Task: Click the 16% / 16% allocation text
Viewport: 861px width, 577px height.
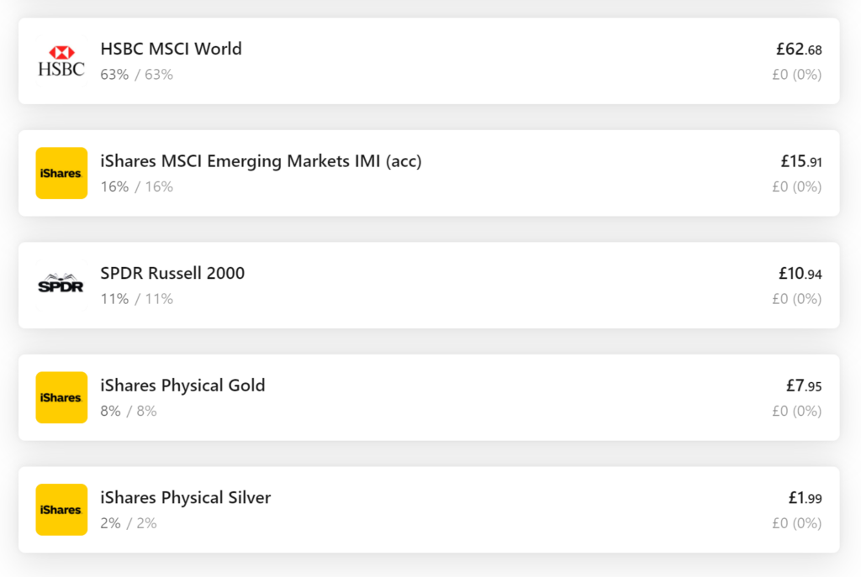Action: tap(137, 187)
